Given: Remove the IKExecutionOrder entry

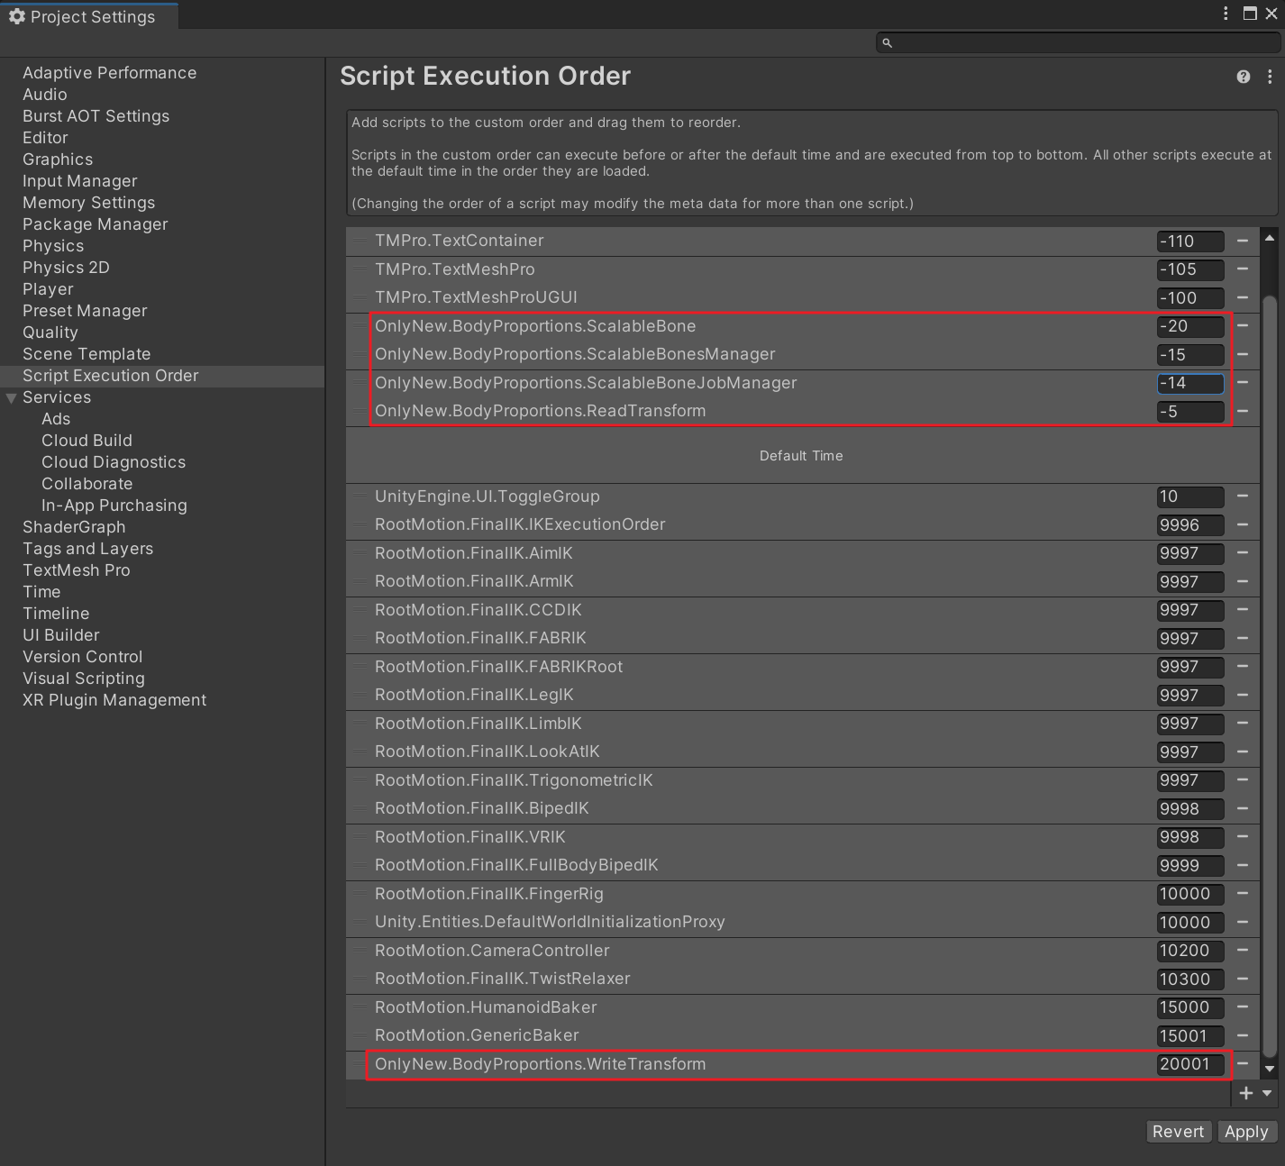Looking at the screenshot, I should pyautogui.click(x=1243, y=524).
